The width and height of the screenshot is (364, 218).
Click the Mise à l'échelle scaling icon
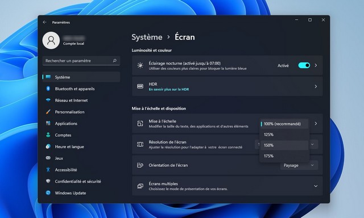tap(140, 124)
